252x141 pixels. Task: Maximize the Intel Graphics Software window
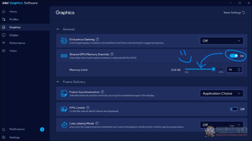pyautogui.click(x=240, y=3)
